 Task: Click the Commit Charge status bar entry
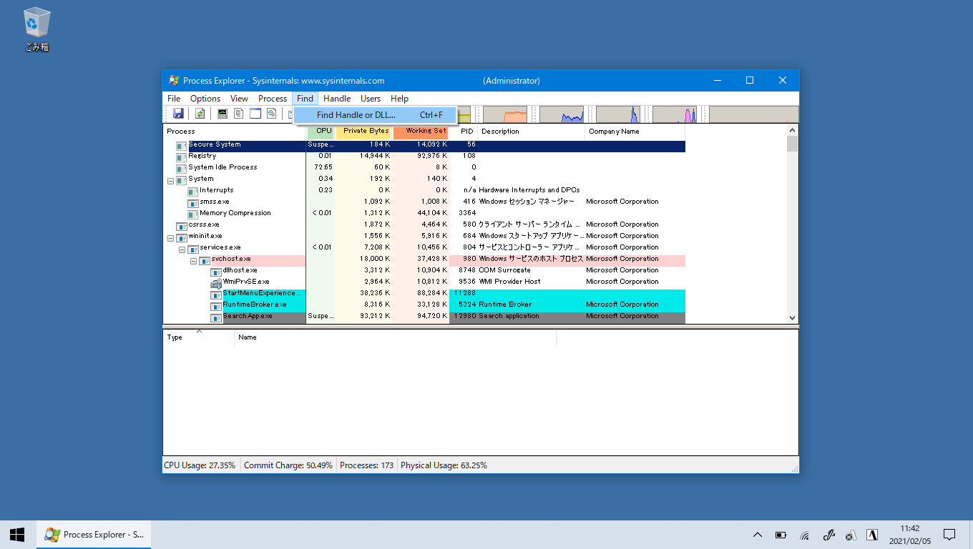288,465
